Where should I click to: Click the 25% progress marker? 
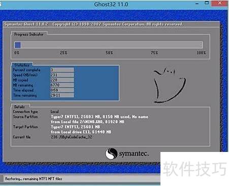coord(63,53)
